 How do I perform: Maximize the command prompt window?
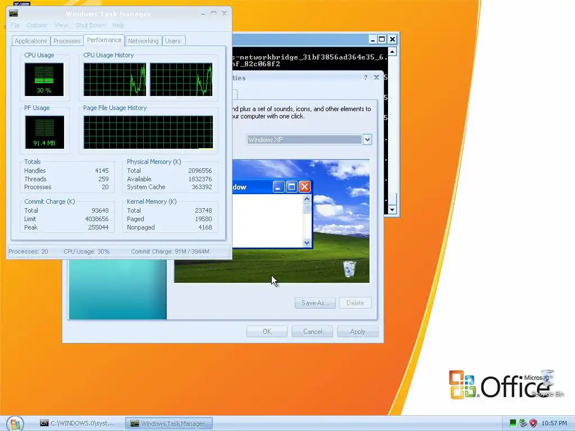point(382,39)
